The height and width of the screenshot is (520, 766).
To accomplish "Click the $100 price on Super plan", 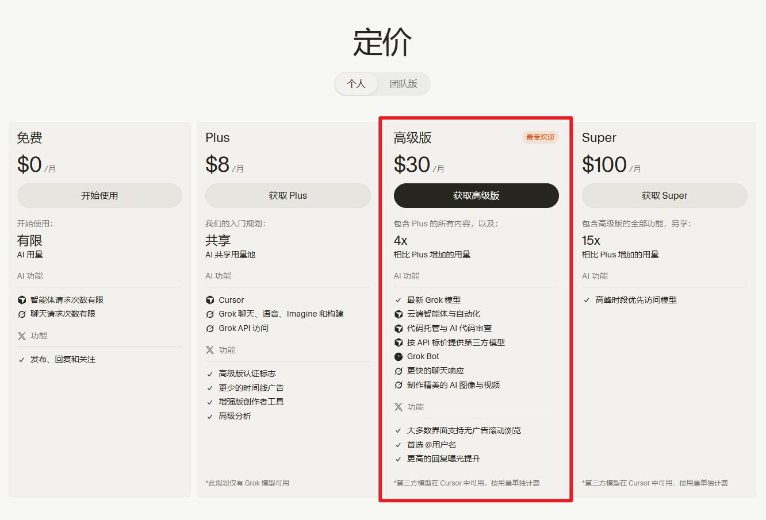I will (604, 165).
